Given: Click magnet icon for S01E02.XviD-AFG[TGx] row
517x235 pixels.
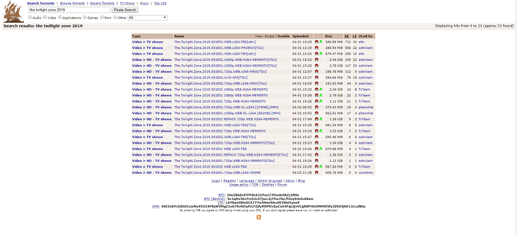Looking at the screenshot, I should (316, 77).
